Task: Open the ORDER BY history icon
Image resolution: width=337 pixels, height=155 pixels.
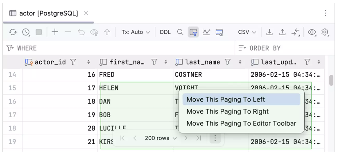Action: [x=242, y=48]
